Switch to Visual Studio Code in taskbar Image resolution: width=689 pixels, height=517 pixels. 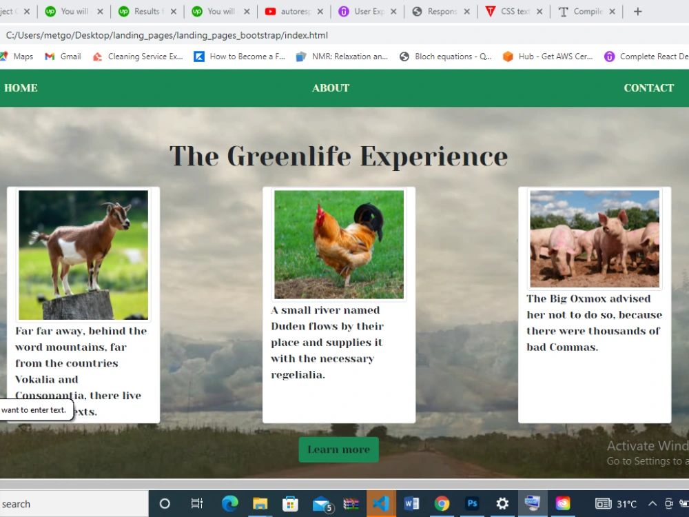381,503
